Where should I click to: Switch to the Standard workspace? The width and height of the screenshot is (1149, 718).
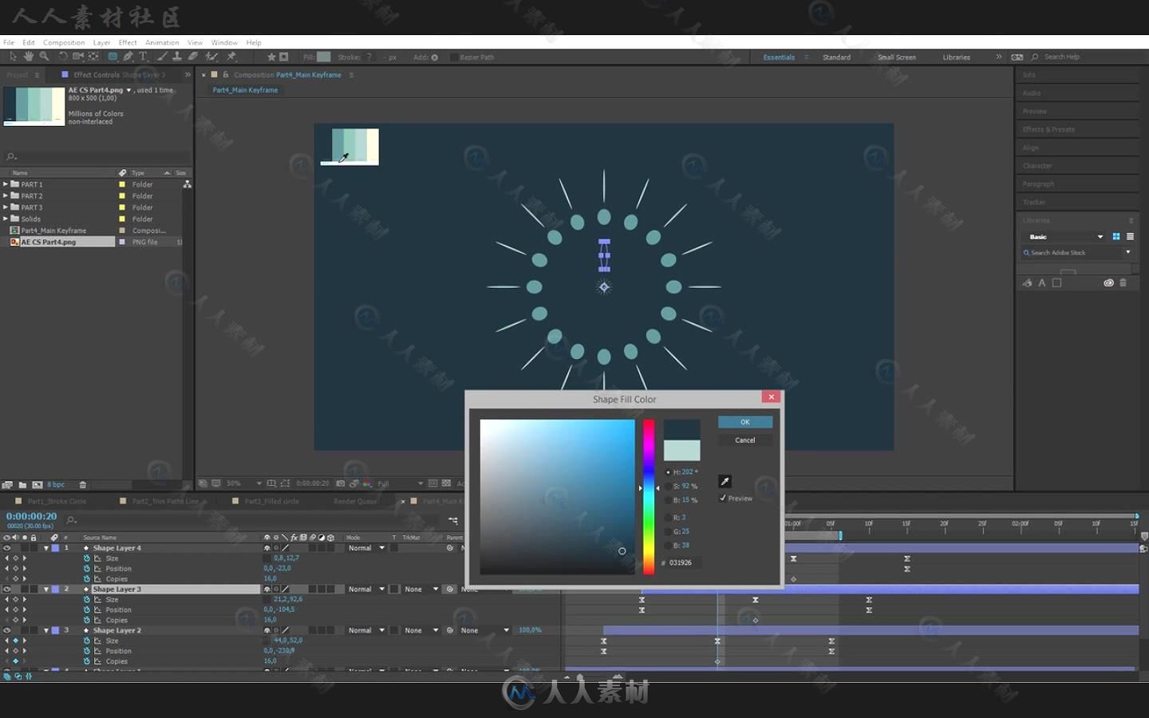pyautogui.click(x=836, y=57)
